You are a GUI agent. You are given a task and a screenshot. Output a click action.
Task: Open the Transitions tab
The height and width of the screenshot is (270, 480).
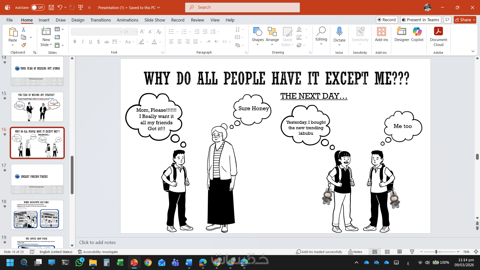click(x=100, y=20)
